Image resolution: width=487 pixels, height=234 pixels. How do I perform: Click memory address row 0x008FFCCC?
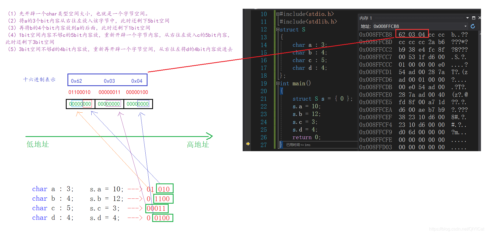coord(376,65)
